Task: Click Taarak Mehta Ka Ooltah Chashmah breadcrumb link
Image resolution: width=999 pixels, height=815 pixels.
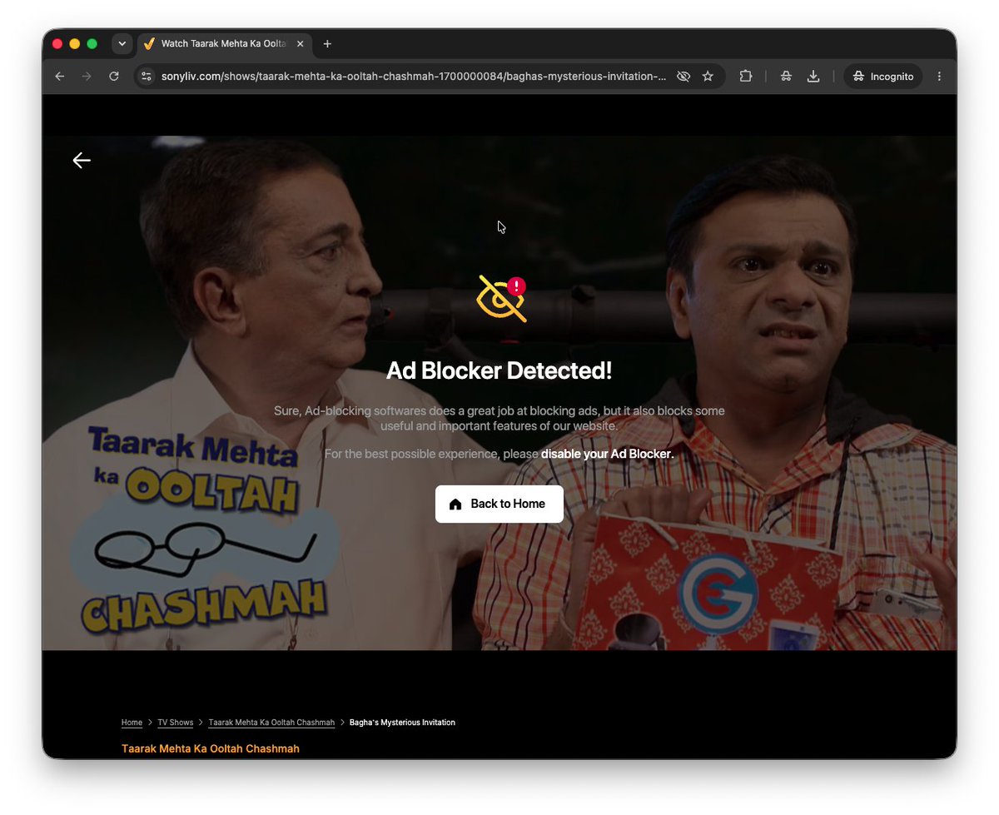Action: tap(271, 723)
